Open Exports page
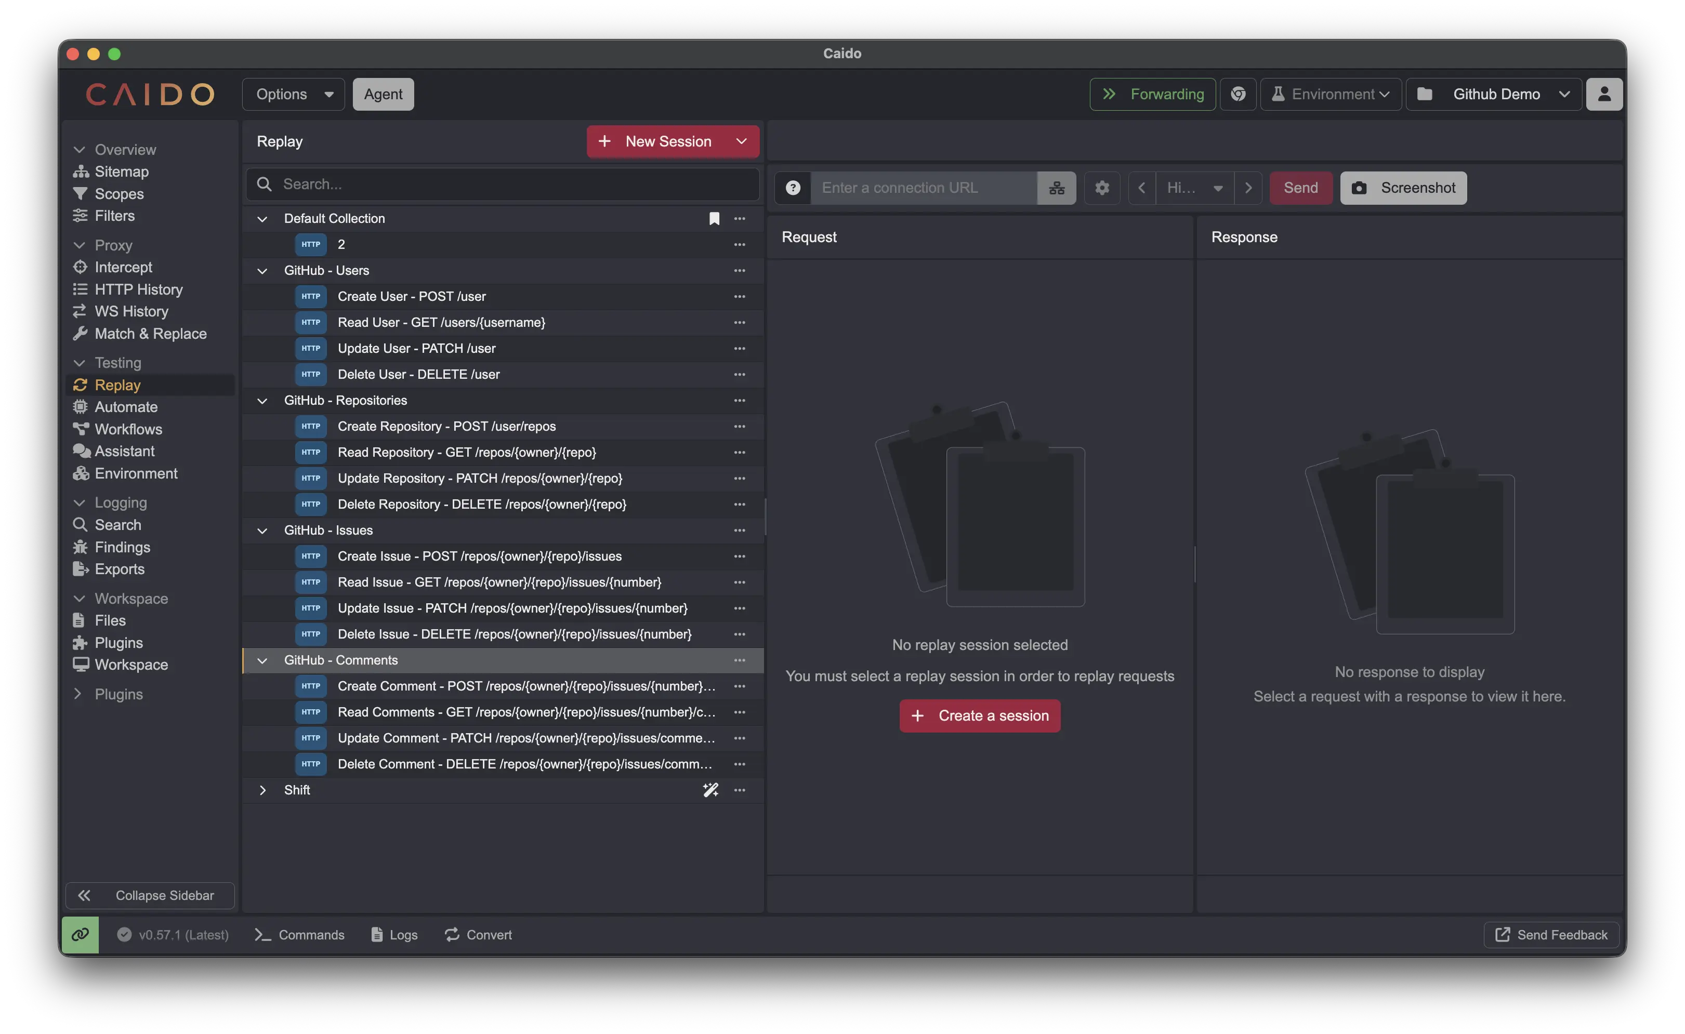The height and width of the screenshot is (1034, 1685). 119,569
